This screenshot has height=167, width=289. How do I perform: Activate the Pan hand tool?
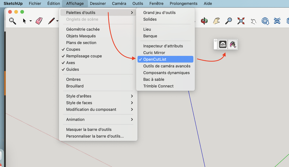click(x=216, y=21)
